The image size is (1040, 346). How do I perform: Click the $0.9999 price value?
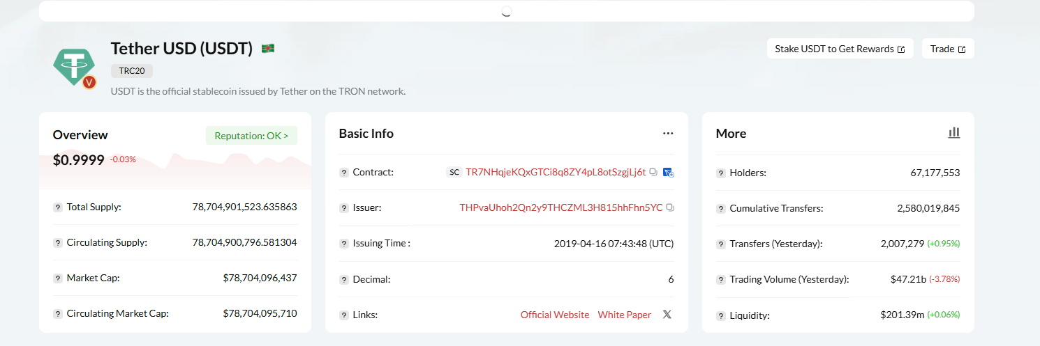[x=79, y=160]
